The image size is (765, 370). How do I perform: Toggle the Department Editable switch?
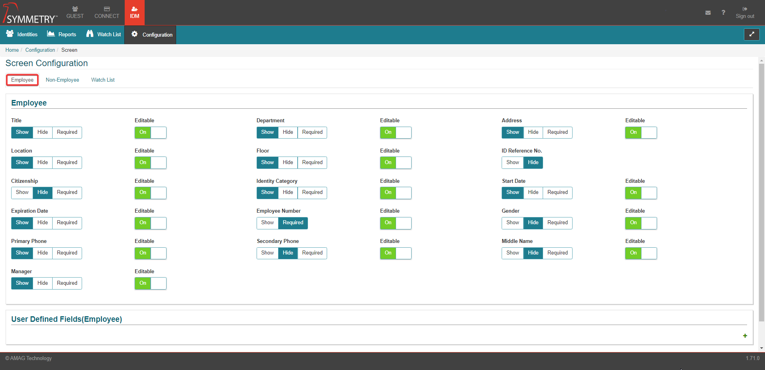(396, 132)
